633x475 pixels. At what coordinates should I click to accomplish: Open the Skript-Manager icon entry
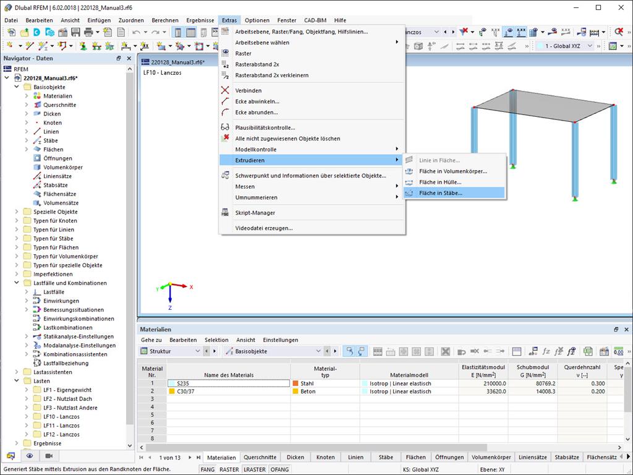click(225, 213)
